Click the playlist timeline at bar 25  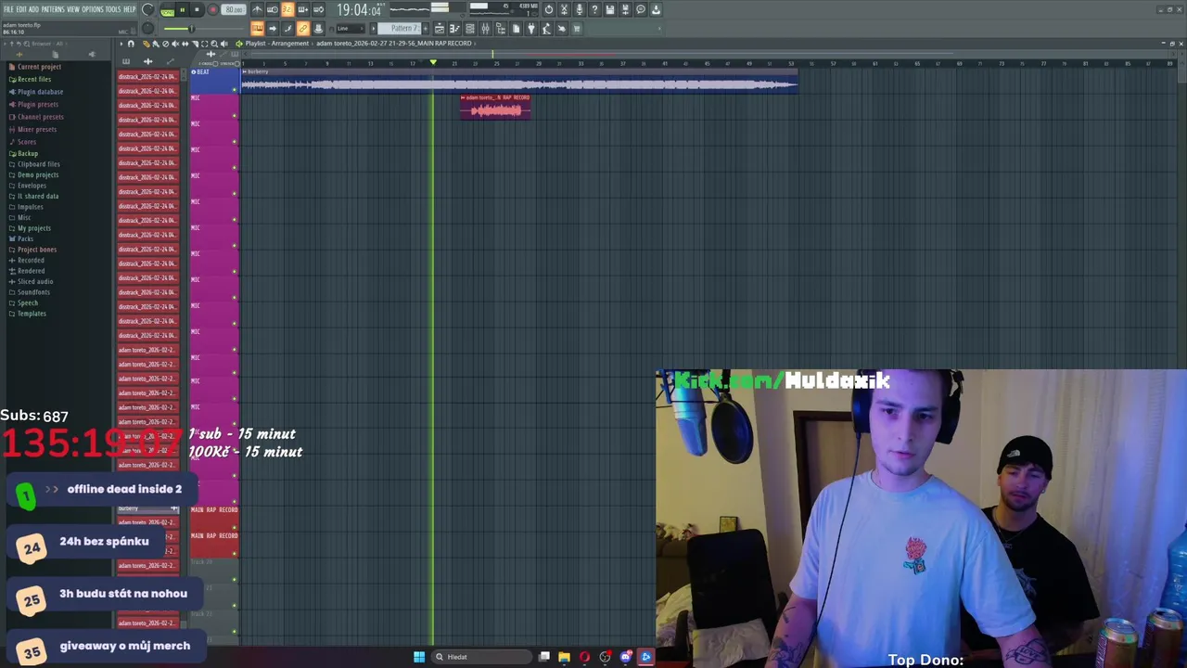pyautogui.click(x=496, y=63)
